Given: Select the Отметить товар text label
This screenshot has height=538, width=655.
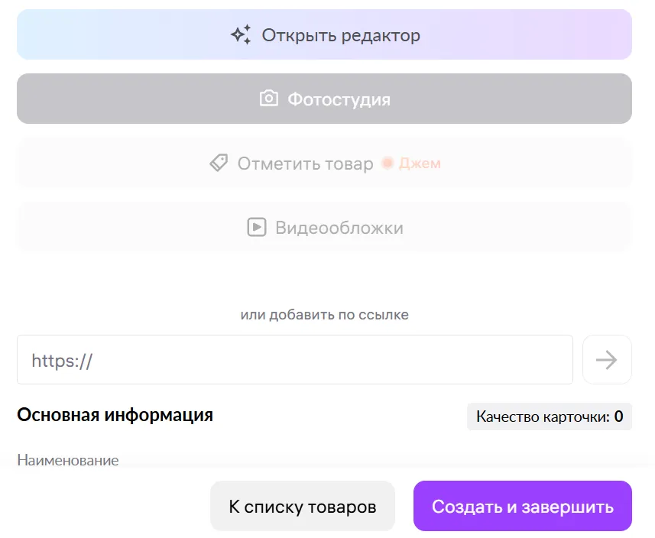Looking at the screenshot, I should pyautogui.click(x=305, y=164).
